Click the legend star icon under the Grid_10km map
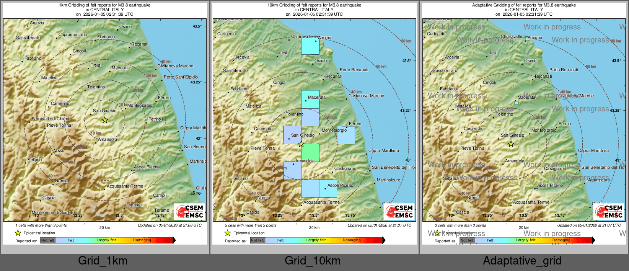This screenshot has height=271, width=629. [227, 233]
